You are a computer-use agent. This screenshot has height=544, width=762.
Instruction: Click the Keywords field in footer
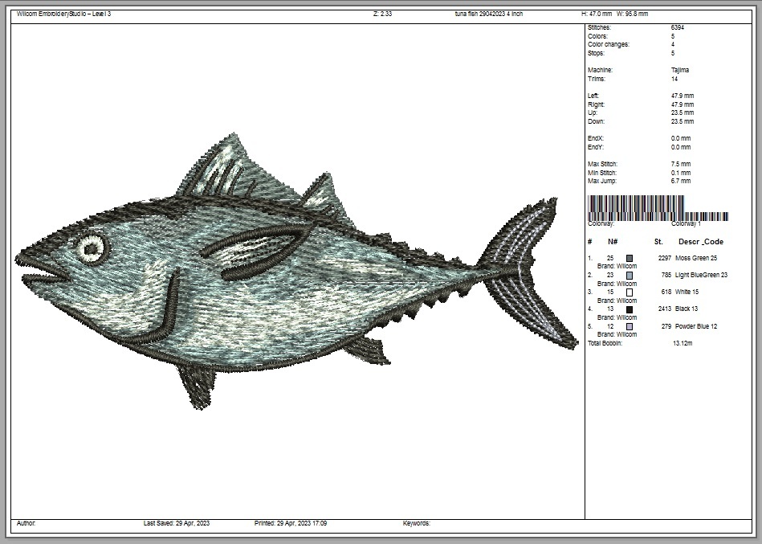(x=416, y=523)
